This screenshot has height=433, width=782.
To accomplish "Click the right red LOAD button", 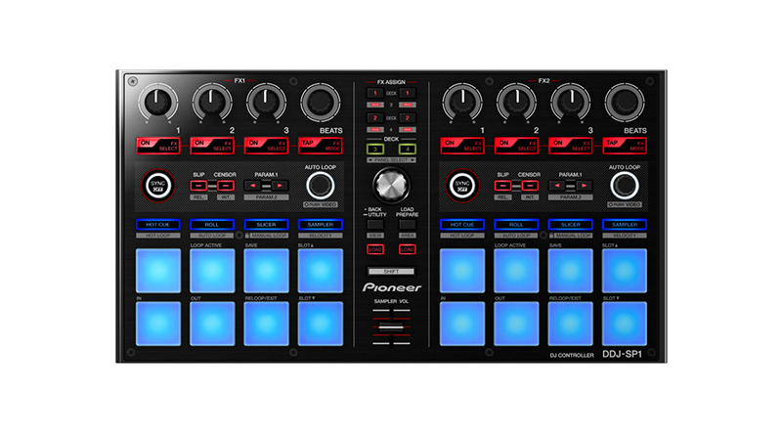I will tap(408, 249).
